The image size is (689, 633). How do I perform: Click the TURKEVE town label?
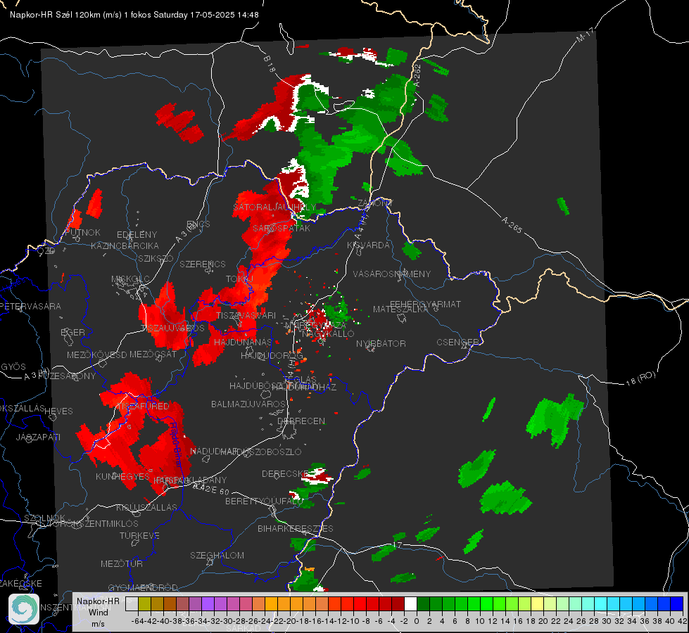(140, 535)
